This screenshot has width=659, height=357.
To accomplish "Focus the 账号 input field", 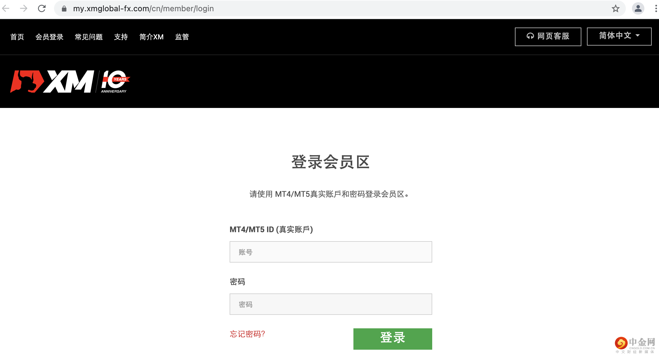I will pyautogui.click(x=331, y=252).
